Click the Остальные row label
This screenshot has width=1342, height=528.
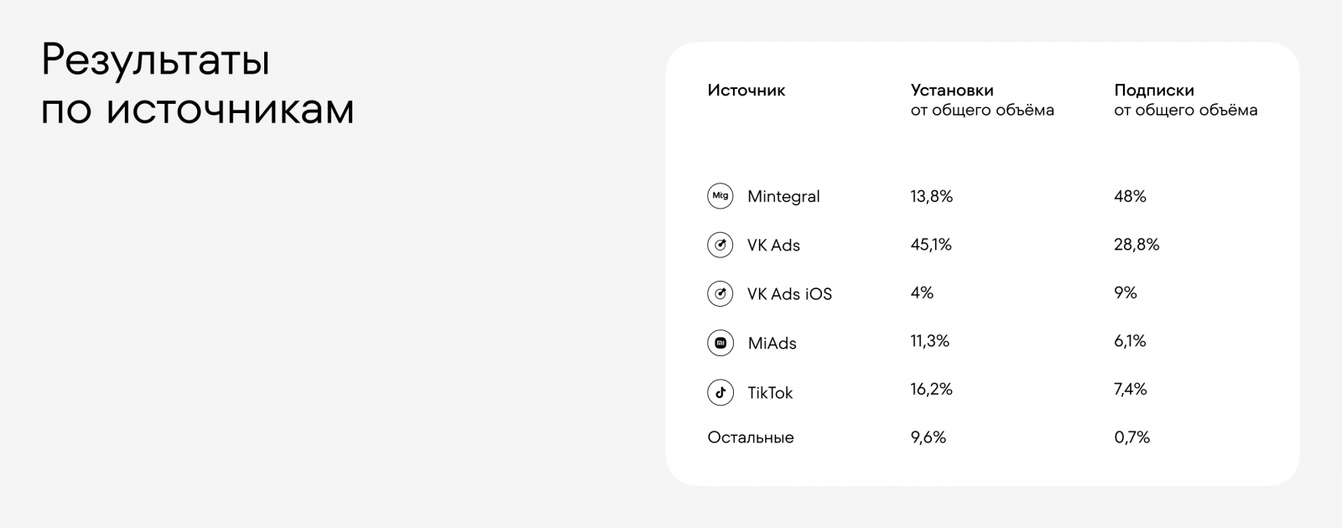[750, 437]
